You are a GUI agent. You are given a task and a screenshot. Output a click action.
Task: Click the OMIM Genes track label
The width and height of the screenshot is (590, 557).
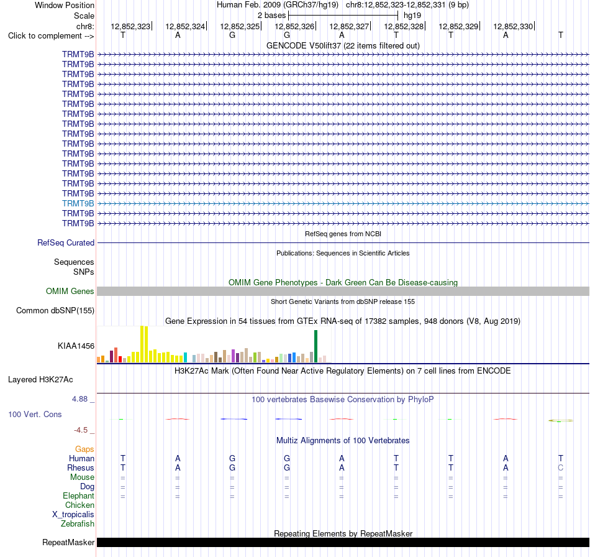point(70,291)
